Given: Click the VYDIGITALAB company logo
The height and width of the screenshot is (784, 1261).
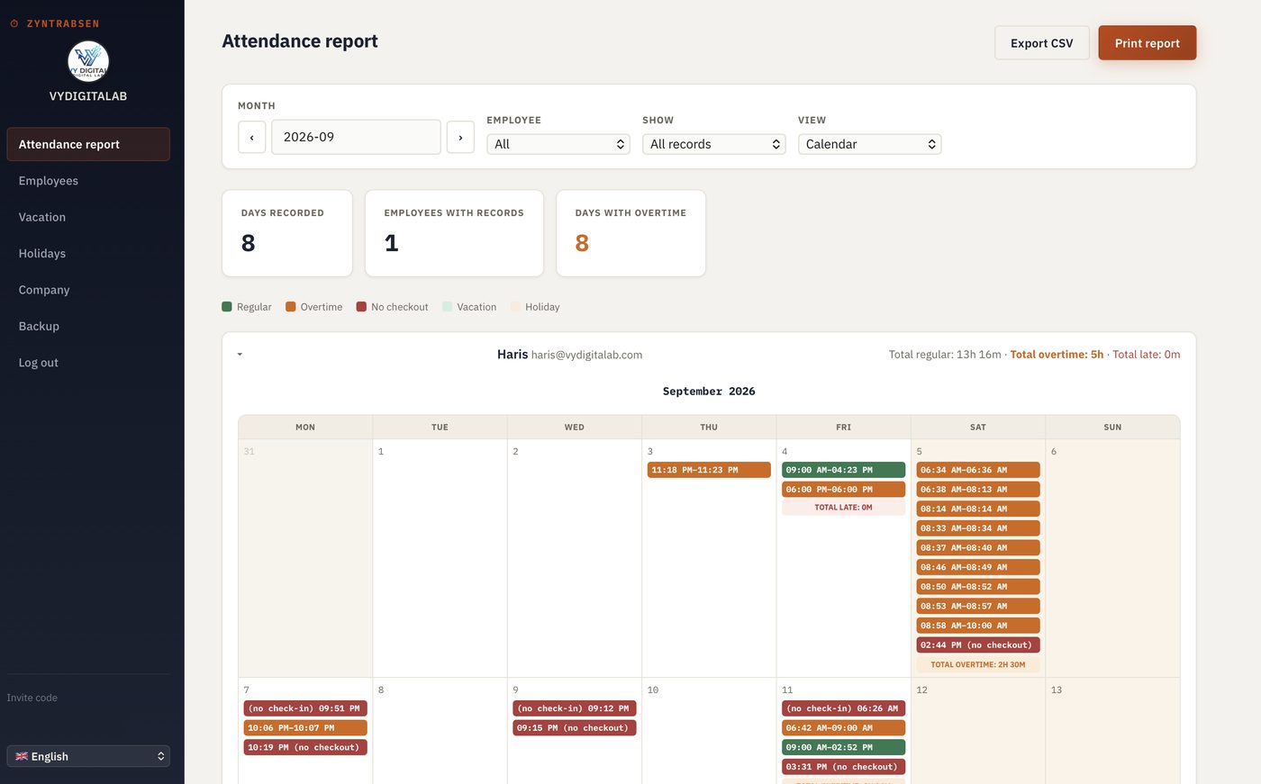Looking at the screenshot, I should coord(88,61).
